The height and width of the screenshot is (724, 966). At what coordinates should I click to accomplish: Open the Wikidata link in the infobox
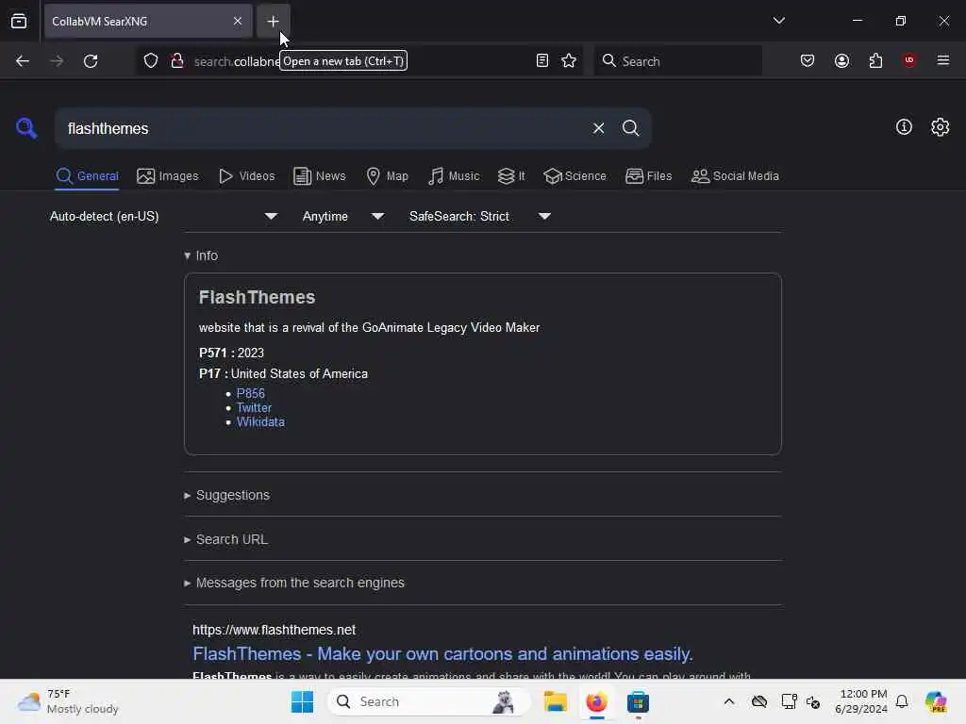point(260,421)
